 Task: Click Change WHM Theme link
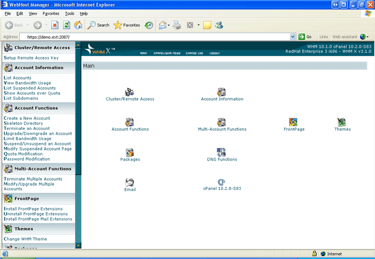[x=25, y=239]
